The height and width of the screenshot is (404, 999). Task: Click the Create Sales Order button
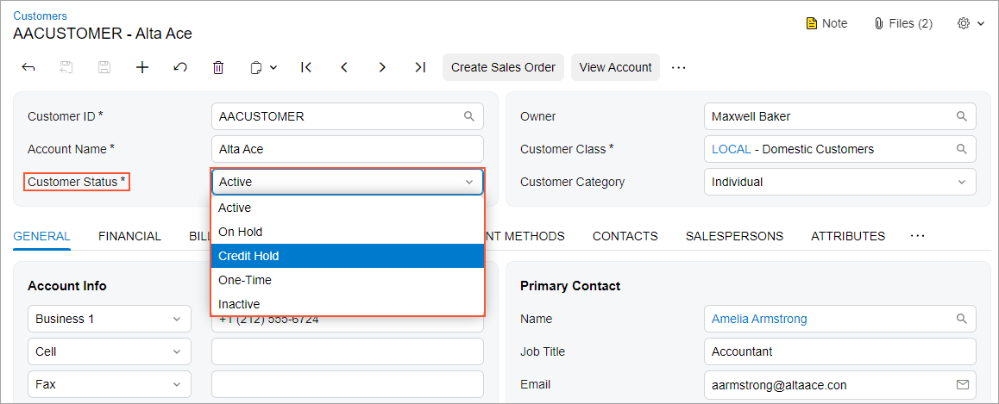point(503,67)
